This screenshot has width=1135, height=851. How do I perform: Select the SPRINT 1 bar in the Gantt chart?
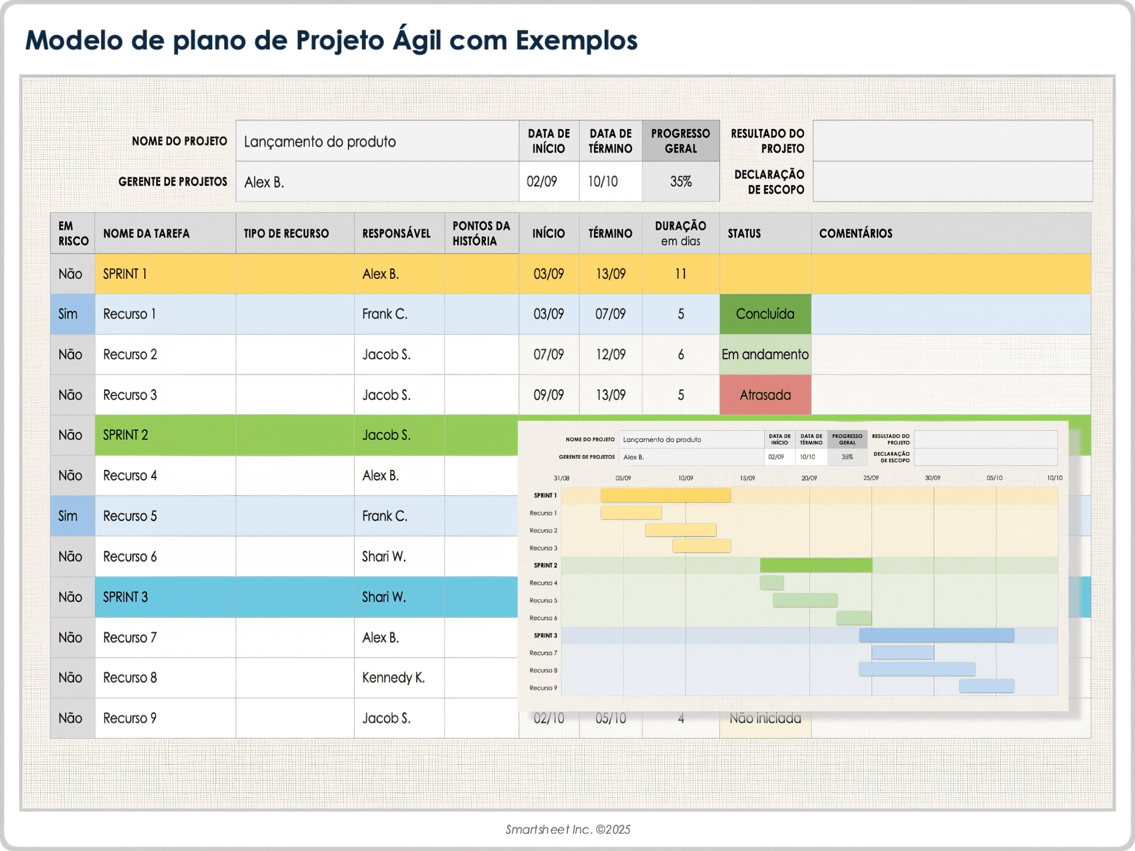tap(665, 496)
